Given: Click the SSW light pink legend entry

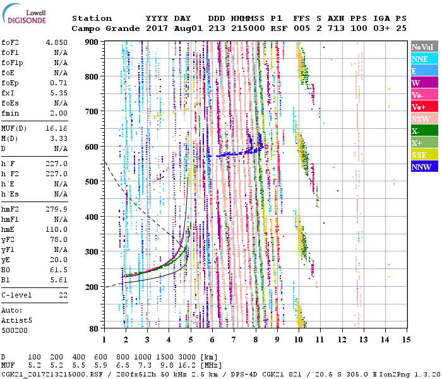Looking at the screenshot, I should (x=423, y=119).
